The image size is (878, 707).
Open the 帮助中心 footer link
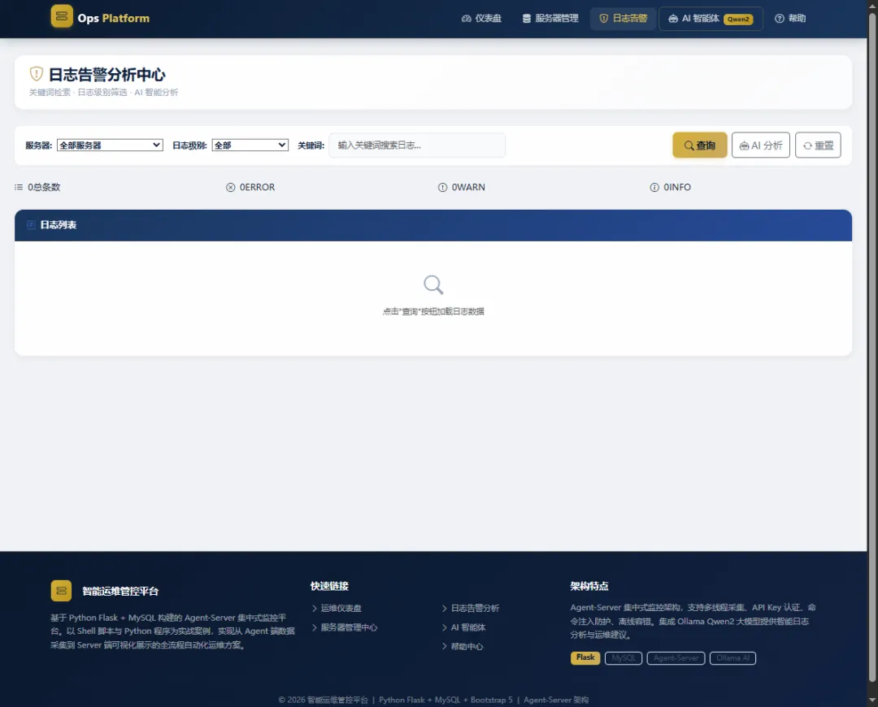[467, 646]
